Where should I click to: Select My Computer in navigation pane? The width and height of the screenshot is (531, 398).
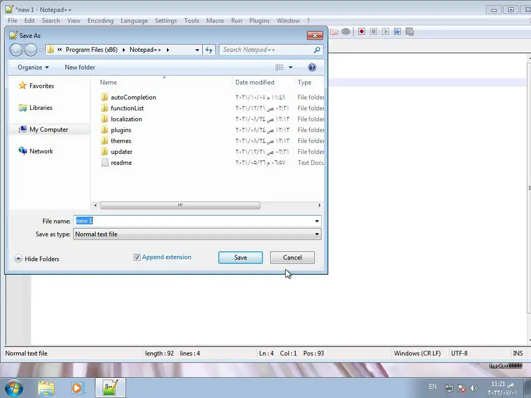pos(48,130)
